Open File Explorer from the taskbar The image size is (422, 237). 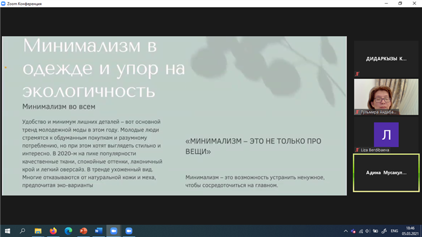[38, 231]
